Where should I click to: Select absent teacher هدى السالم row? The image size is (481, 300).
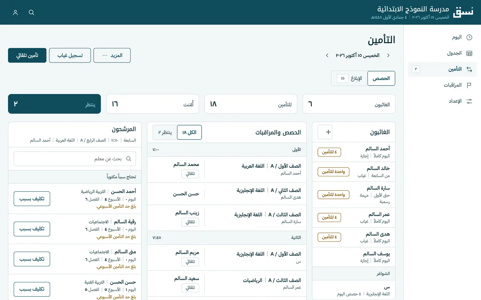(354, 237)
